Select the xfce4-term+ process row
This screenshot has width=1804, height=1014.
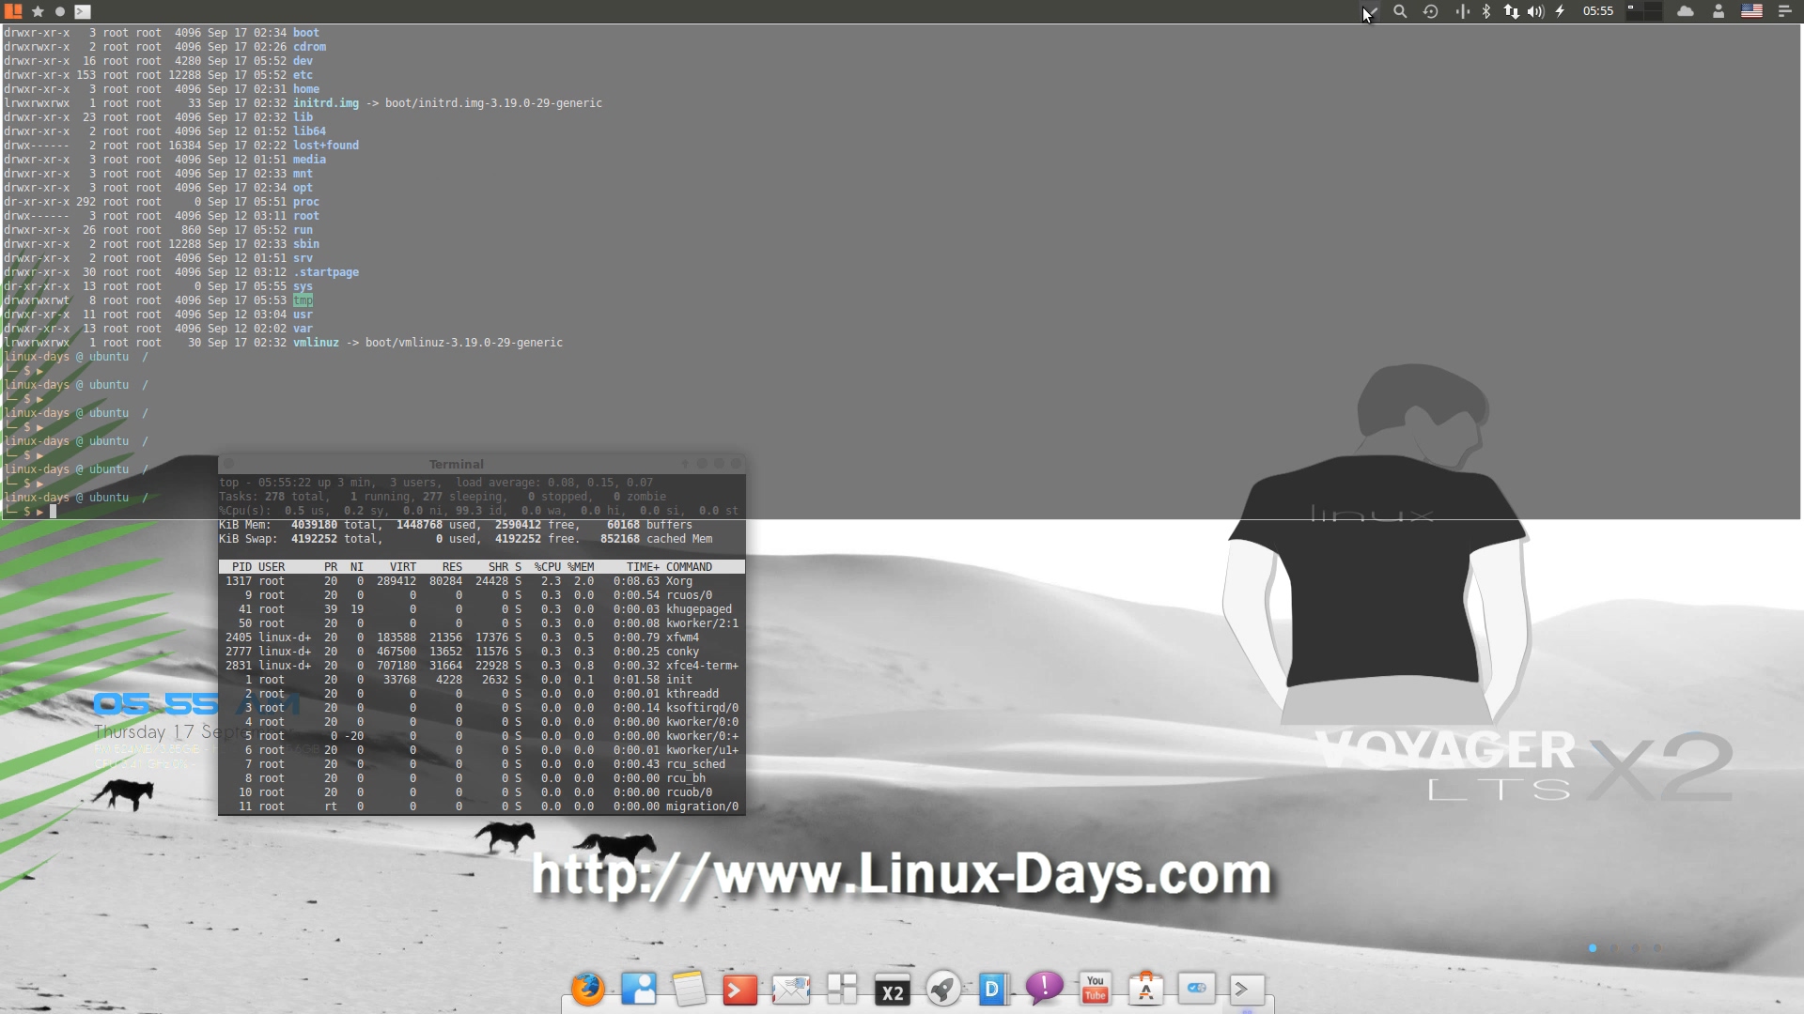click(482, 666)
